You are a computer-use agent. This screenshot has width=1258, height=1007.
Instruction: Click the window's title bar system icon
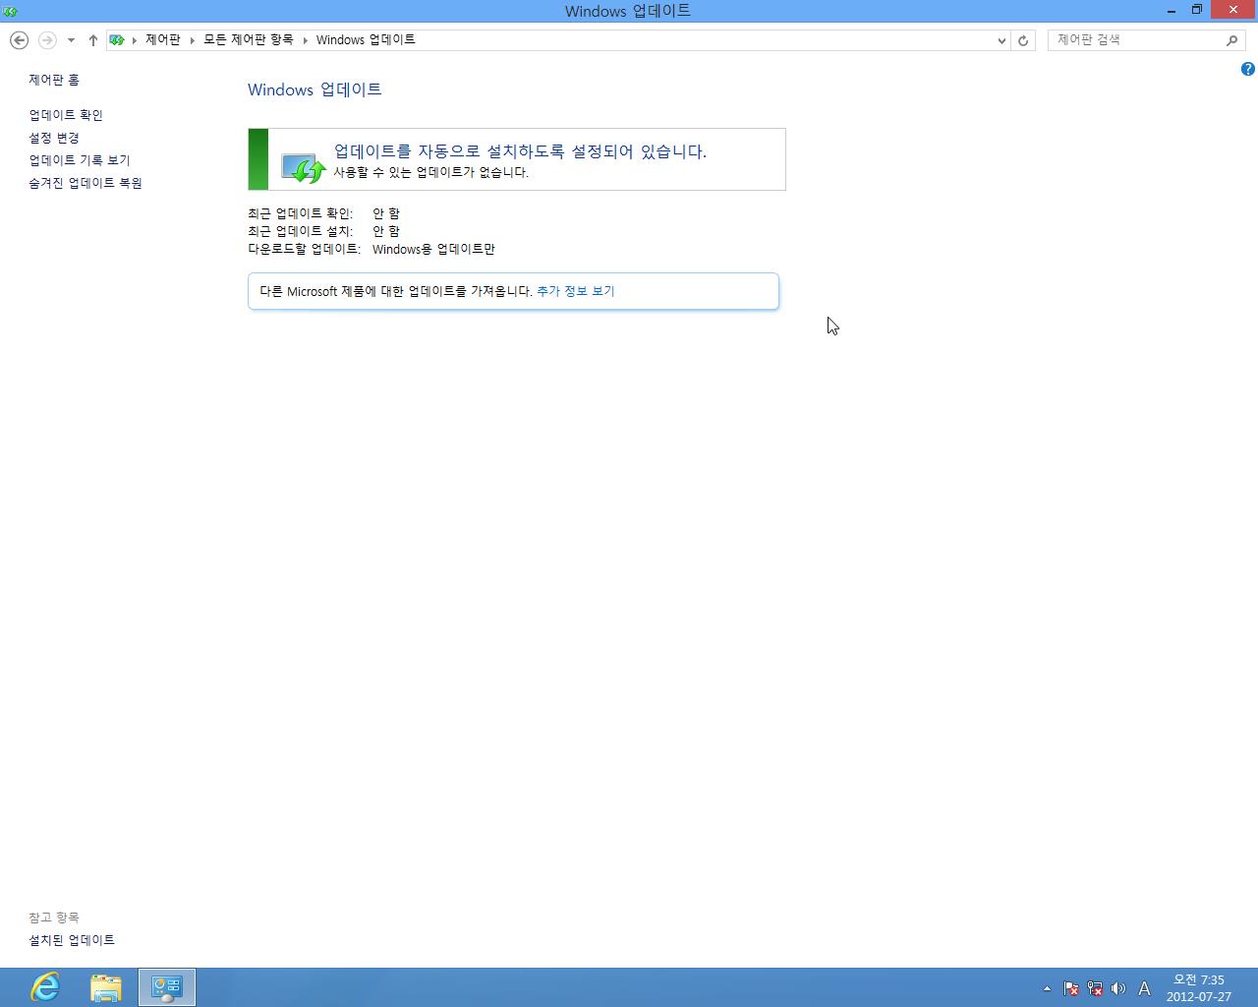(x=10, y=11)
